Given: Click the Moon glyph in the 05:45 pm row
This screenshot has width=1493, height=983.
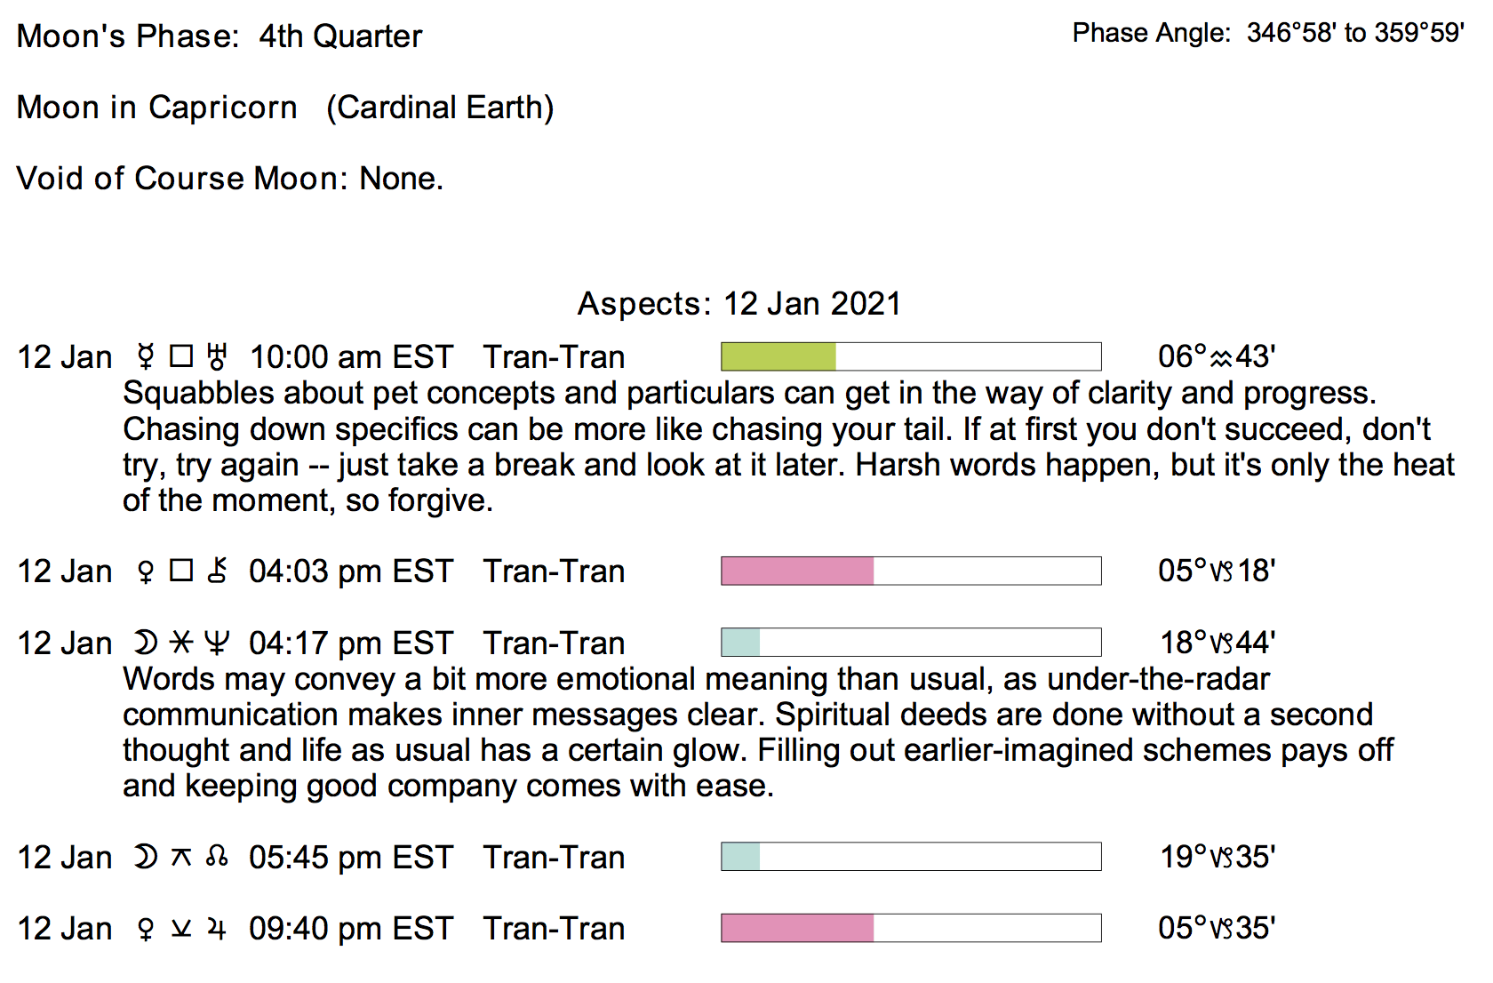Looking at the screenshot, I should point(145,857).
